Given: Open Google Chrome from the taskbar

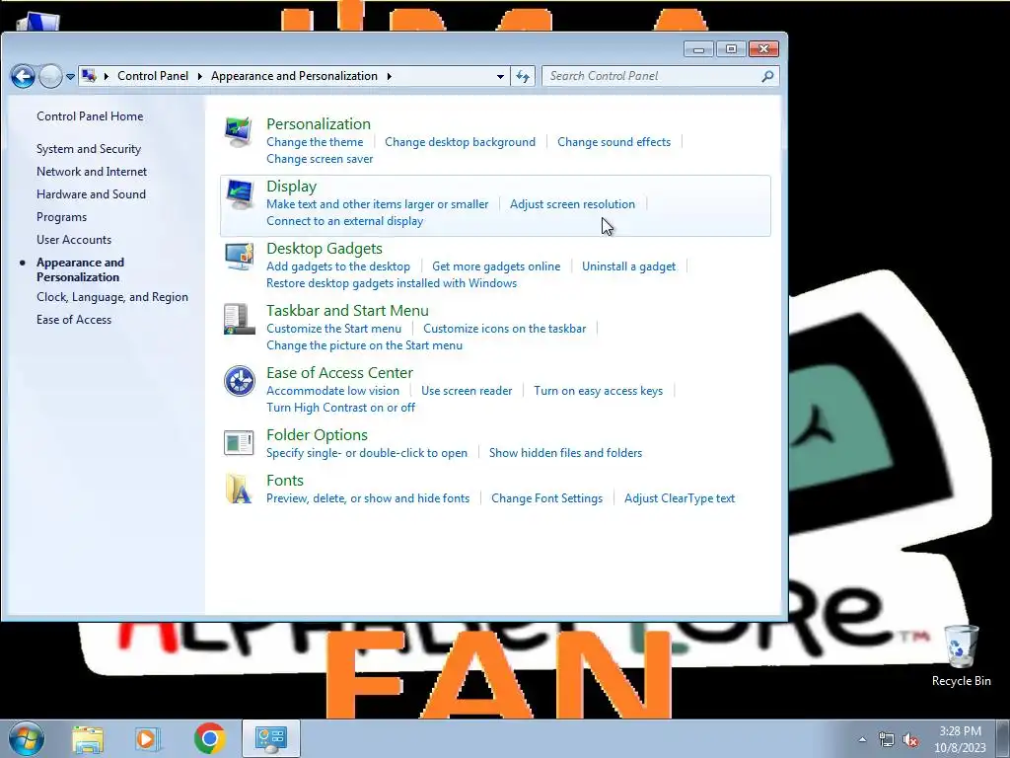Looking at the screenshot, I should tap(209, 738).
